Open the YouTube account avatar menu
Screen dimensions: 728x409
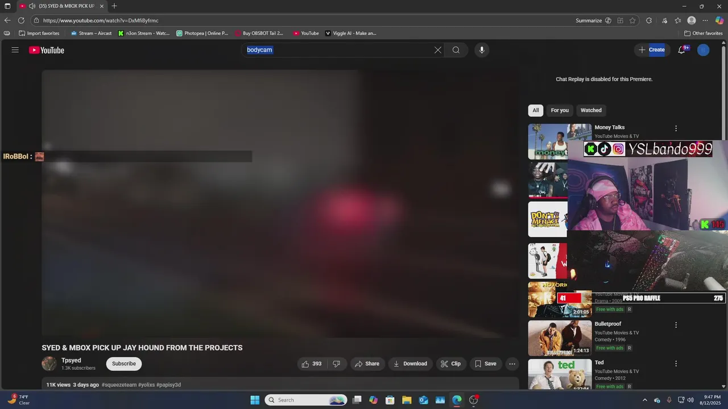tap(704, 50)
